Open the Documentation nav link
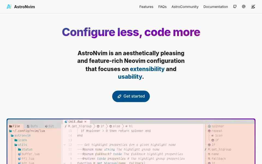This screenshot has width=262, height=164. (216, 7)
